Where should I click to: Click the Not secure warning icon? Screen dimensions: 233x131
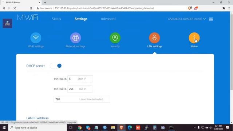pos(37,8)
